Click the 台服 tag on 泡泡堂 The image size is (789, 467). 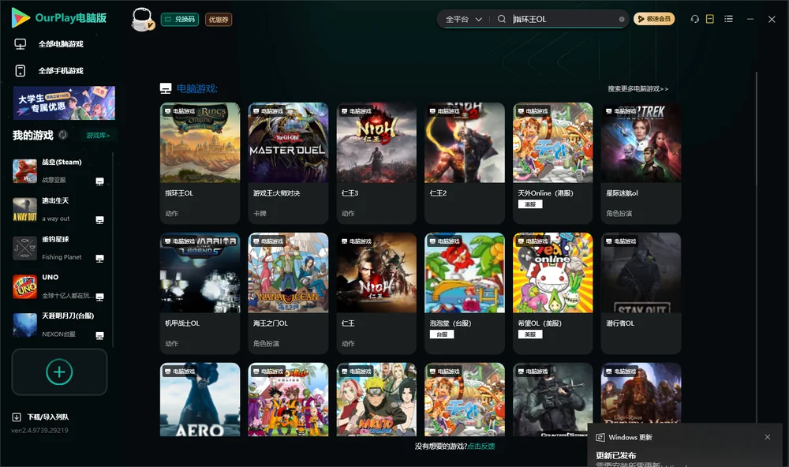(x=442, y=334)
